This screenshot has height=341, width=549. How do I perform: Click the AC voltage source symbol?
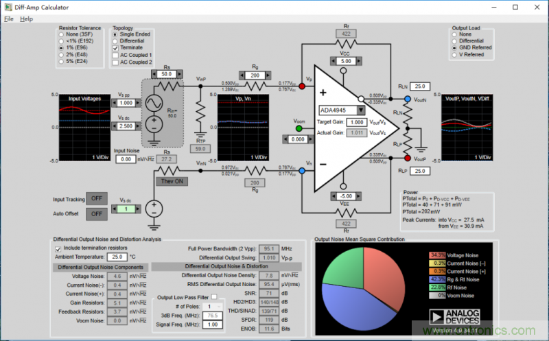point(153,102)
